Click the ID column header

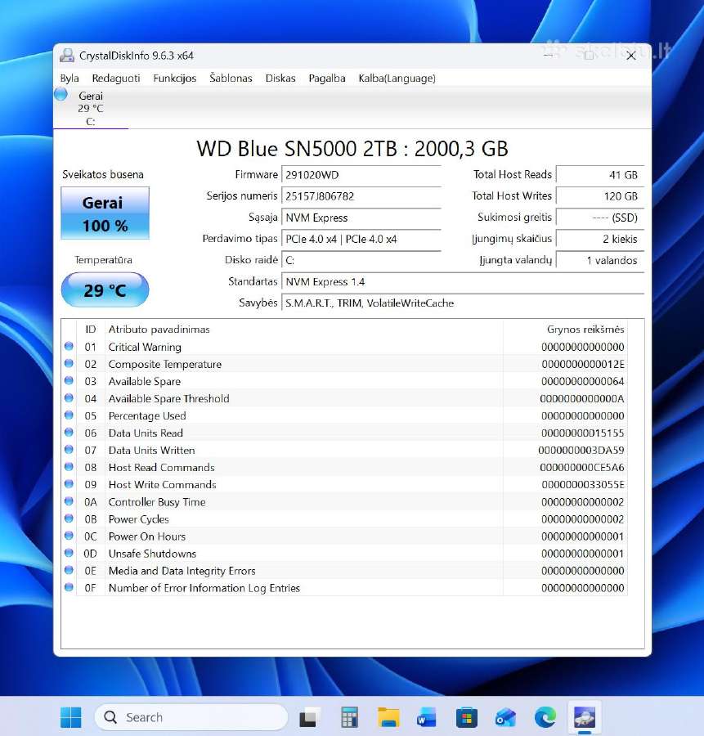[91, 330]
